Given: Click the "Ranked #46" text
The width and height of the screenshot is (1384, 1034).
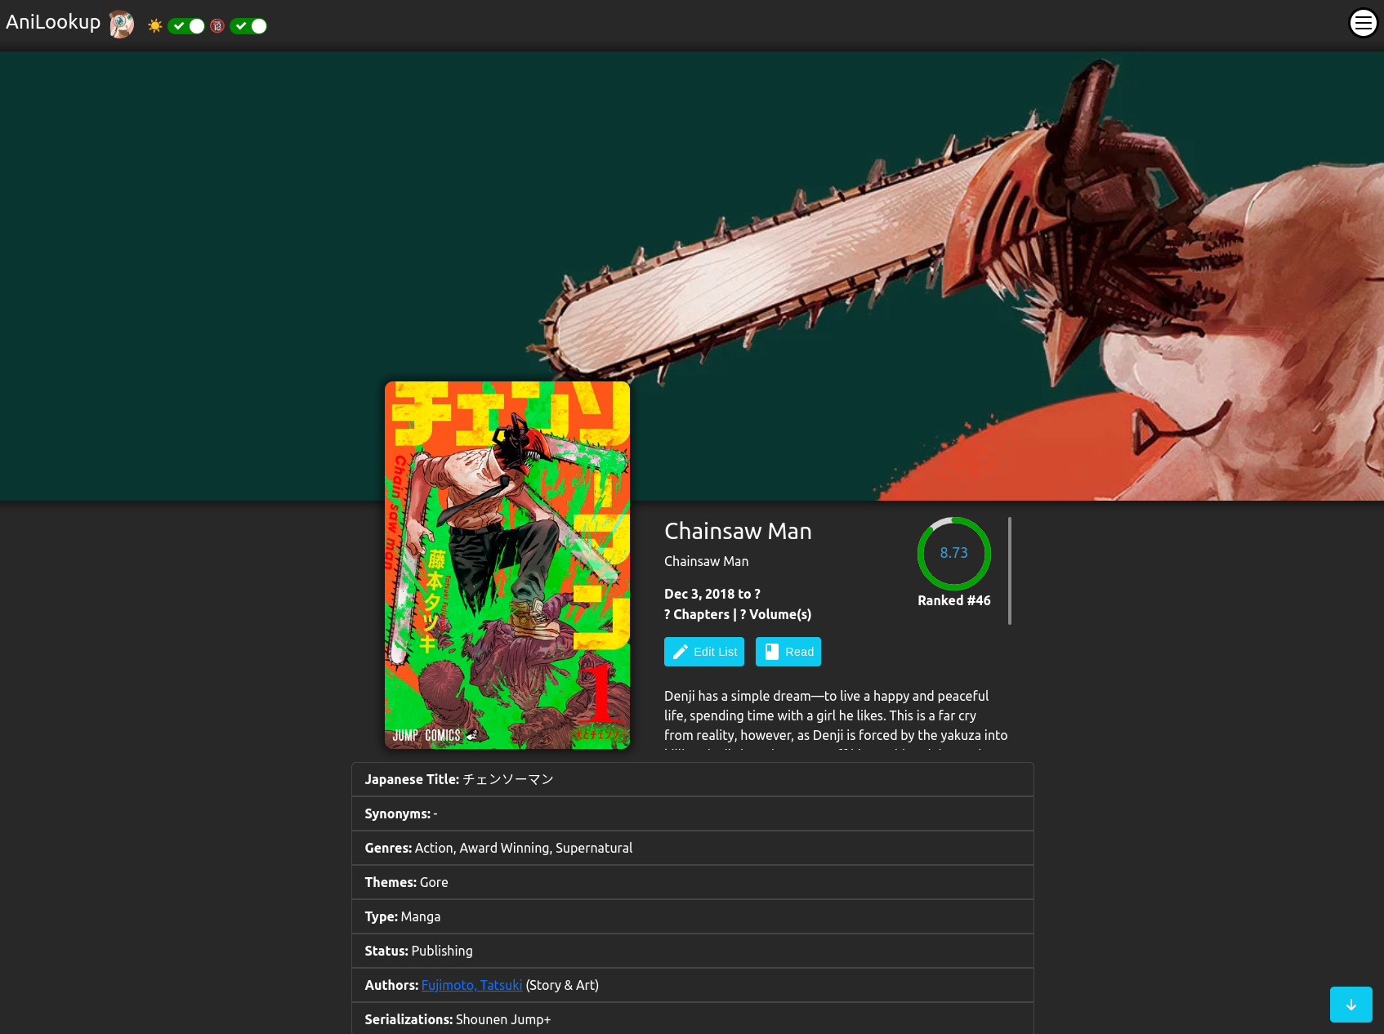Looking at the screenshot, I should [954, 600].
